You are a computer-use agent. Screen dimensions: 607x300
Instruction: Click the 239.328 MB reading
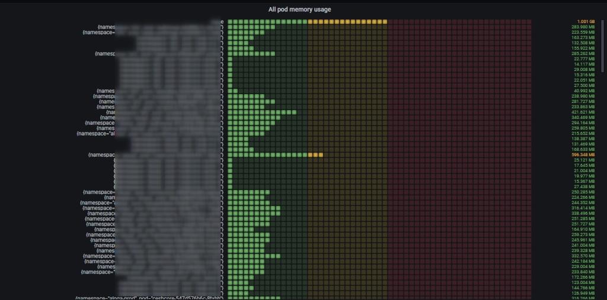(583, 250)
